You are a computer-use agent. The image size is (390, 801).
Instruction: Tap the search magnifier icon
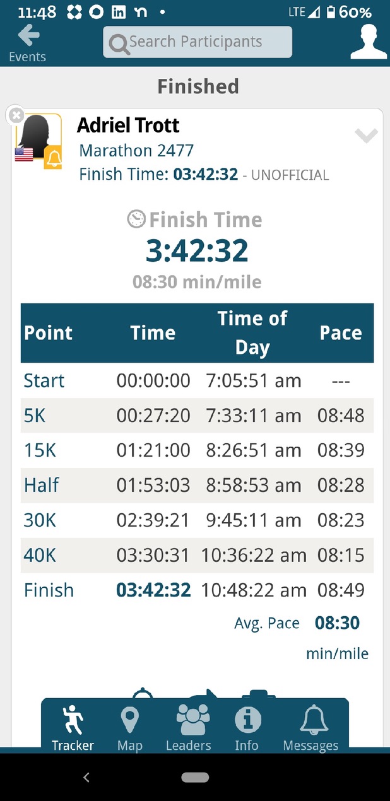(x=118, y=44)
